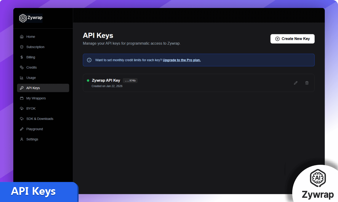338x202 pixels.
Task: Click the API Keys key icon
Action: (x=22, y=88)
